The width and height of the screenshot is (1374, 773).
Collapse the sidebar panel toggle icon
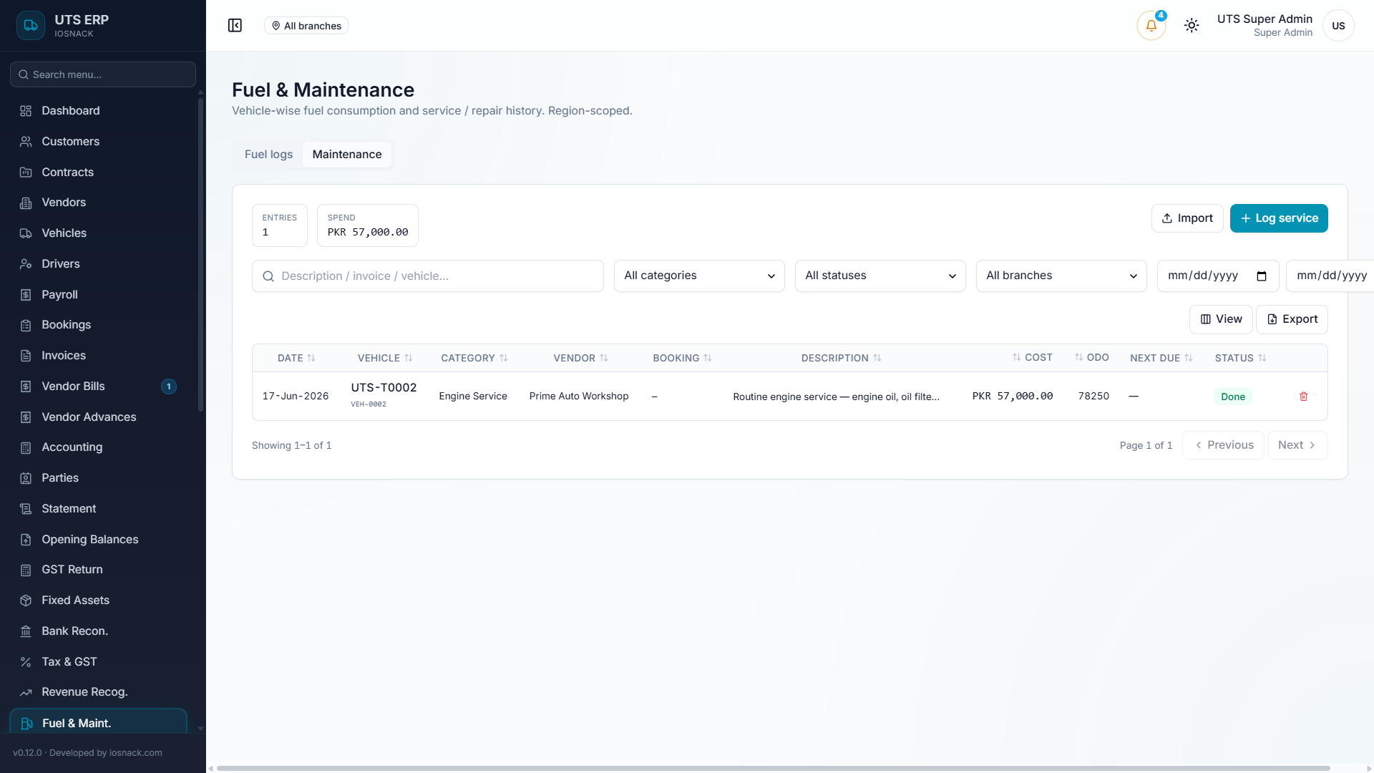point(235,26)
